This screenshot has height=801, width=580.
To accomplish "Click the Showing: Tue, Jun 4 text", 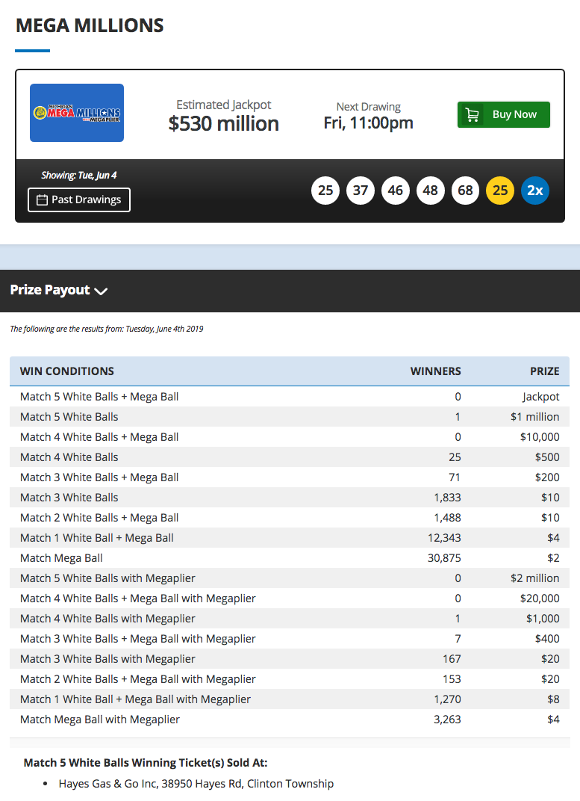I will click(x=79, y=175).
